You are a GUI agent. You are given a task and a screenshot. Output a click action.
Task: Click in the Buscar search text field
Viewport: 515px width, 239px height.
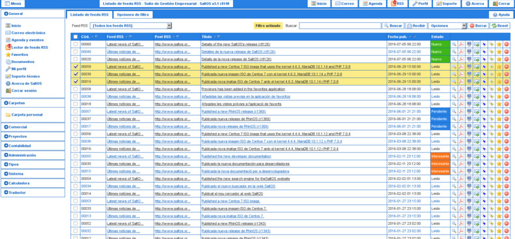click(x=340, y=25)
